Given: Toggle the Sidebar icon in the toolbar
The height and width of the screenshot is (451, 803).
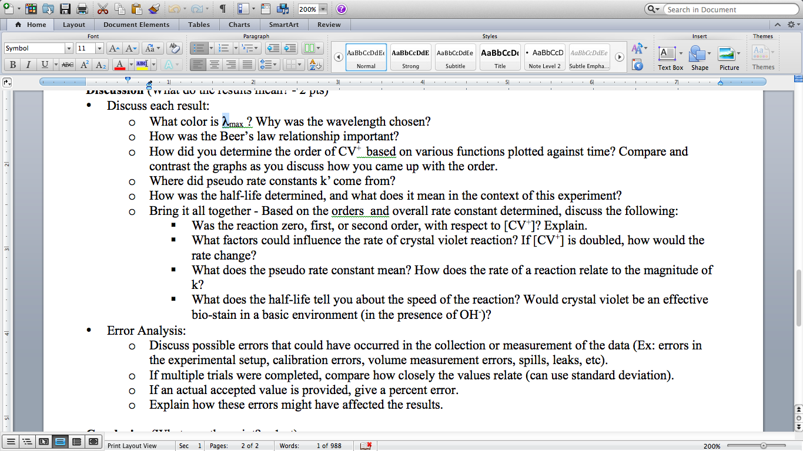Looking at the screenshot, I should pos(243,9).
